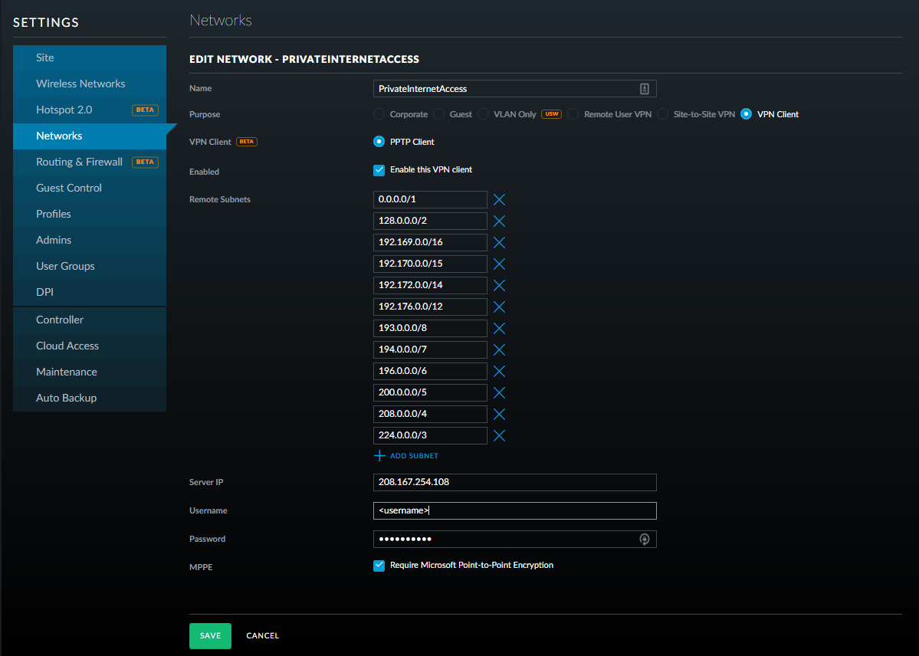919x656 pixels.
Task: Open Wireless Networks settings
Action: point(90,84)
